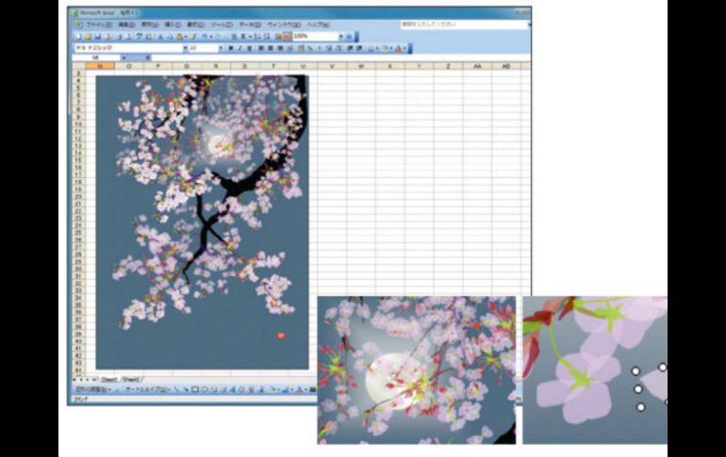Click the Underline formatting button
The image size is (726, 457).
click(x=249, y=46)
